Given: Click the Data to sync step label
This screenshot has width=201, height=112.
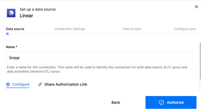Looking at the screenshot, I should [x=132, y=29].
